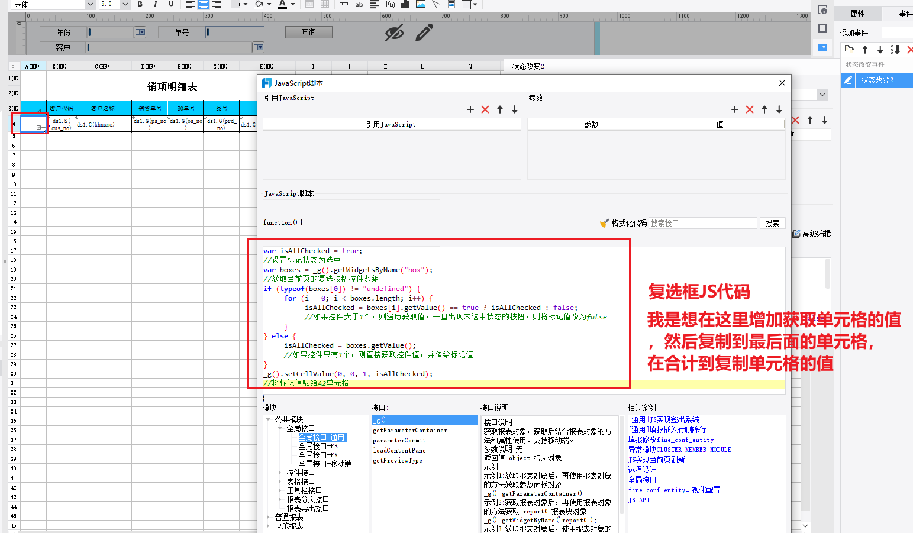The width and height of the screenshot is (913, 533).
Task: Collapse the 全局接口 tree node
Action: (x=280, y=428)
